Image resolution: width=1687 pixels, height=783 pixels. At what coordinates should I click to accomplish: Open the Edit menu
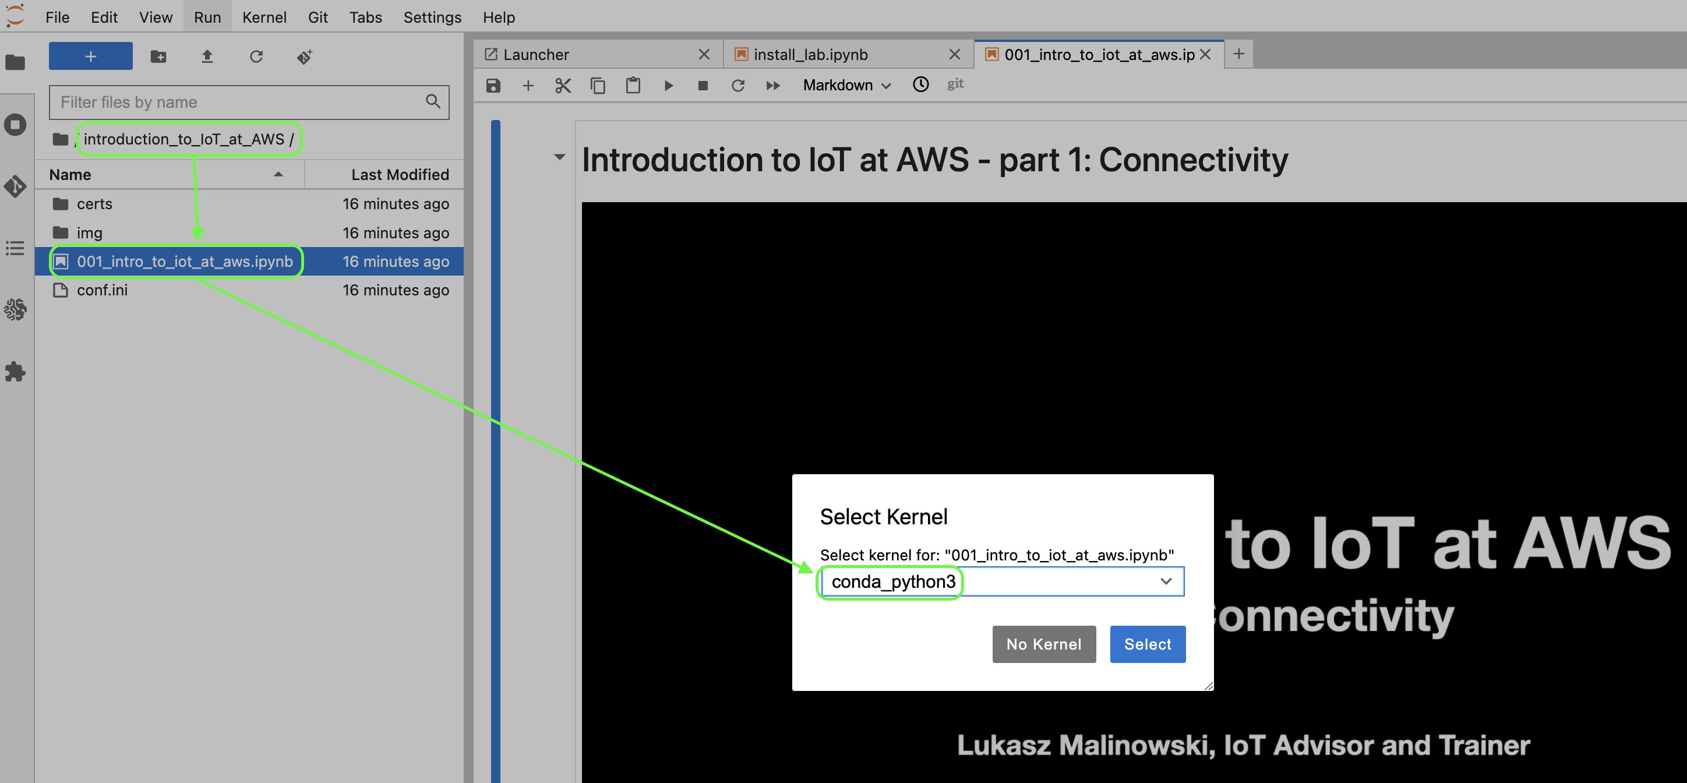(104, 17)
